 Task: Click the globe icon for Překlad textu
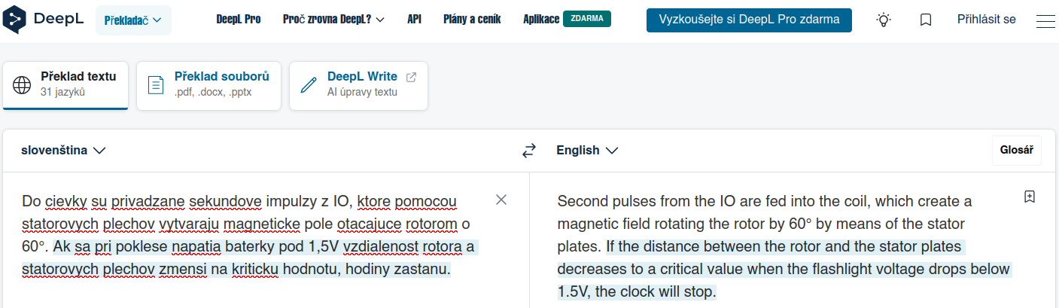[22, 84]
